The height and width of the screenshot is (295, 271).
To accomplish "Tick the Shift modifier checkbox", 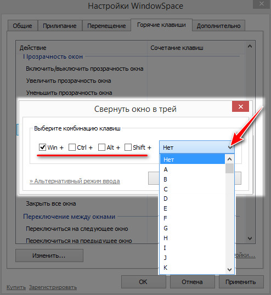I will (x=128, y=147).
